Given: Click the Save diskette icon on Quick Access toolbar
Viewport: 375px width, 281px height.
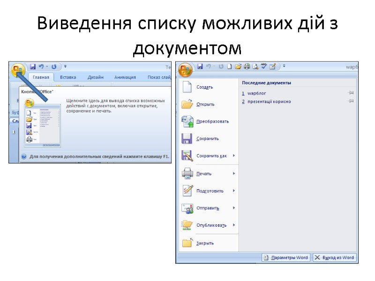Looking at the screenshot, I should pyautogui.click(x=201, y=66).
